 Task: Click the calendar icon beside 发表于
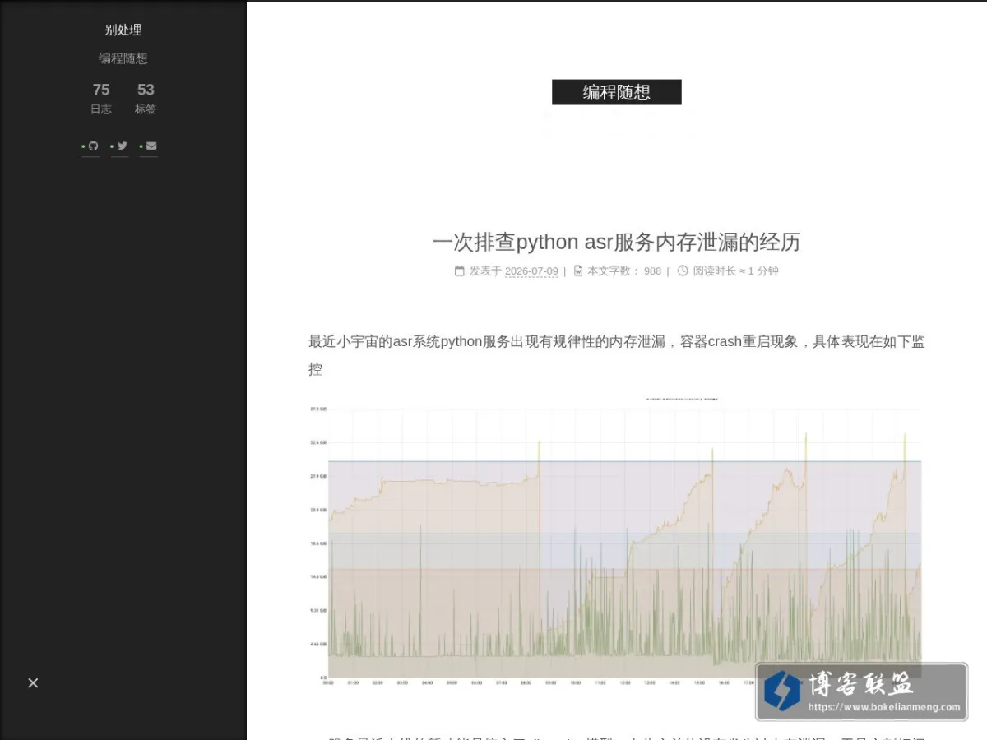[x=460, y=271]
